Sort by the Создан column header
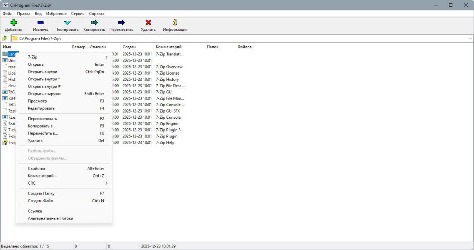Image resolution: width=474 pixels, height=250 pixels. (129, 47)
